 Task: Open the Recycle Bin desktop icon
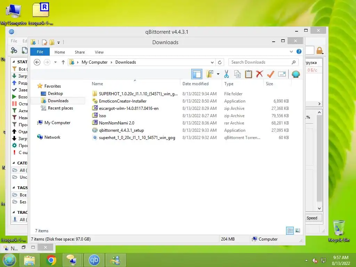tap(339, 231)
